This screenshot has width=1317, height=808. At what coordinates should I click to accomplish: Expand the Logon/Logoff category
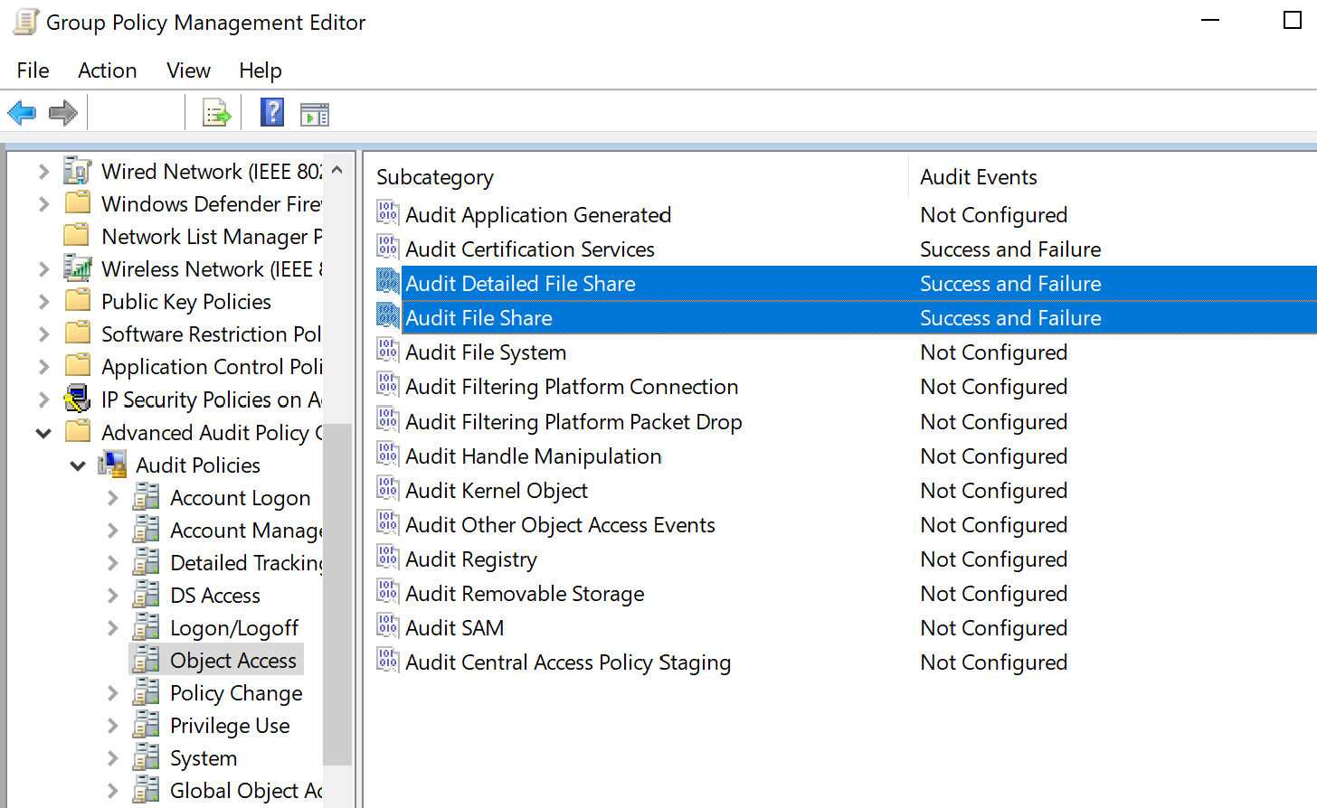click(111, 627)
